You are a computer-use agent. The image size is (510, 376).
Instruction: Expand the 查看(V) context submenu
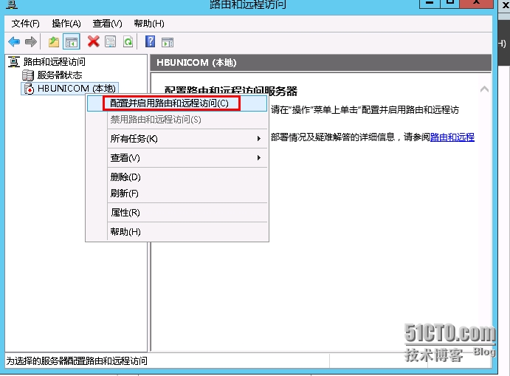[x=177, y=158]
